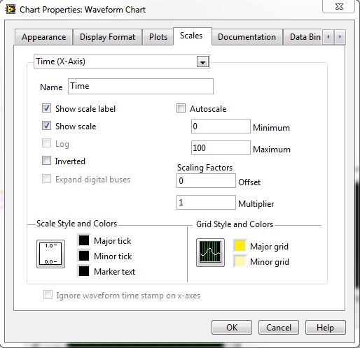
Task: Click the Maximum value field
Action: pyautogui.click(x=221, y=147)
